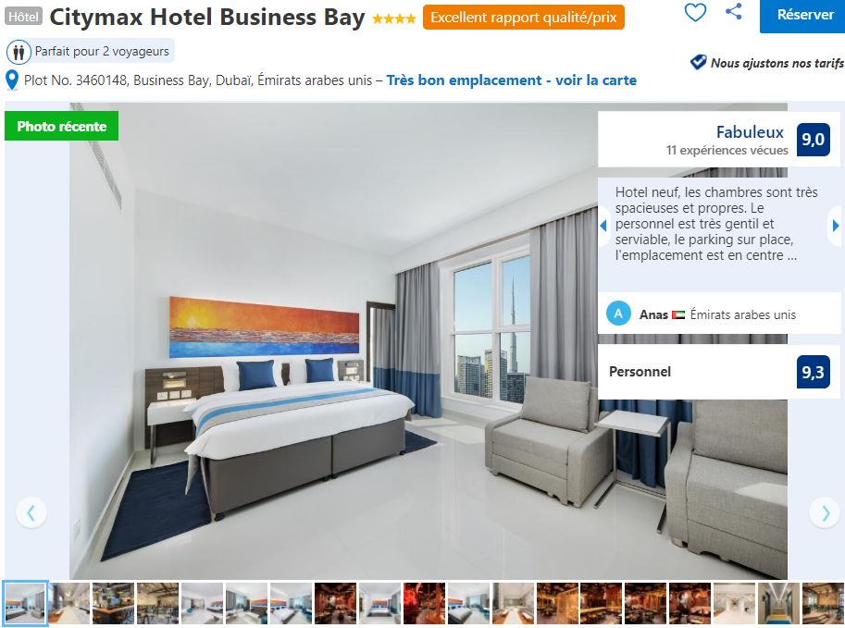This screenshot has height=628, width=845.
Task: Click the two travelers icon
Action: click(19, 52)
